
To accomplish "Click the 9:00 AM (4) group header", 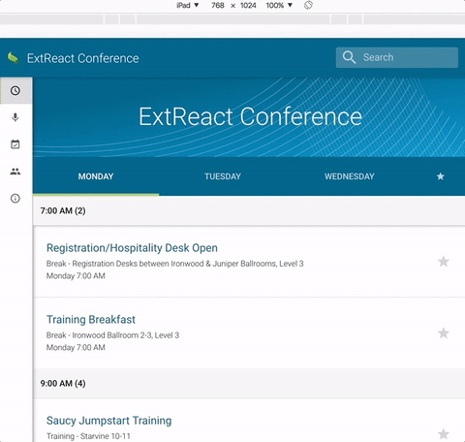I will click(x=249, y=384).
